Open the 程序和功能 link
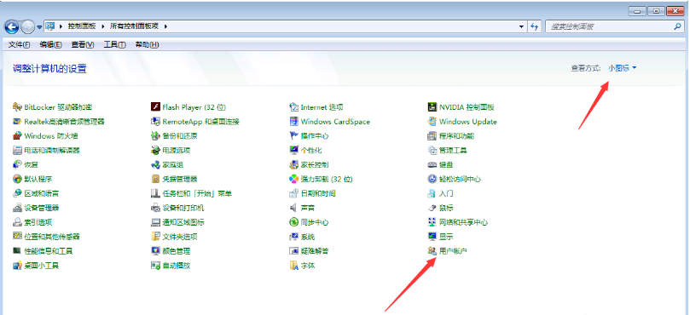 pyautogui.click(x=456, y=135)
